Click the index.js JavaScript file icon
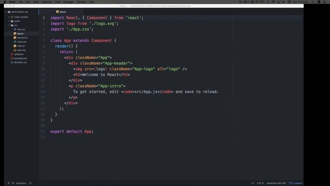The height and width of the screenshot is (186, 330). (15, 46)
